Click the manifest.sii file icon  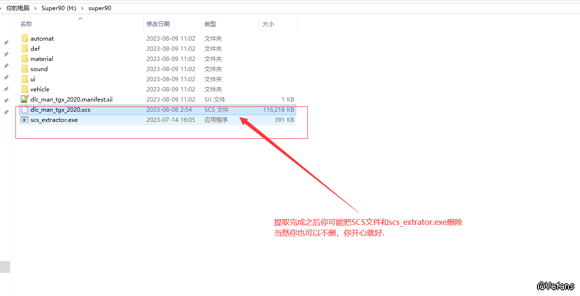(25, 99)
